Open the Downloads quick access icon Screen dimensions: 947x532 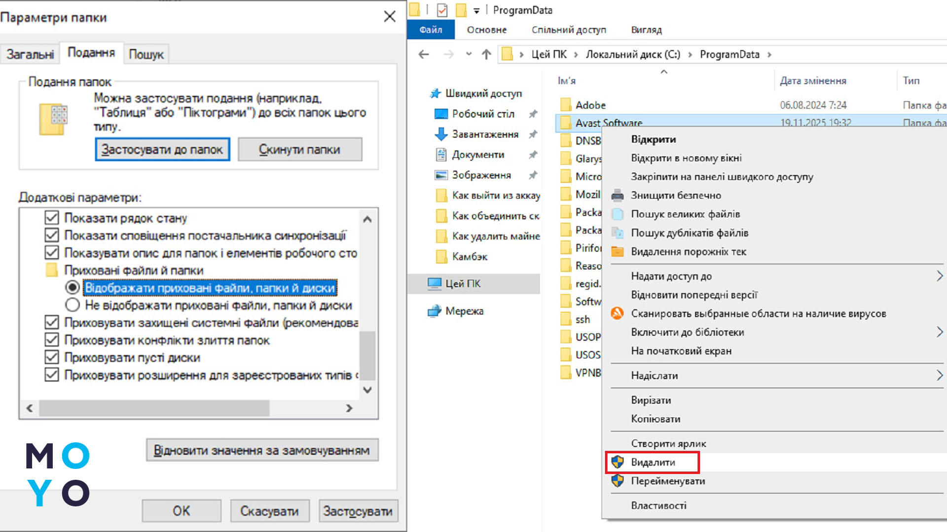[x=441, y=134]
